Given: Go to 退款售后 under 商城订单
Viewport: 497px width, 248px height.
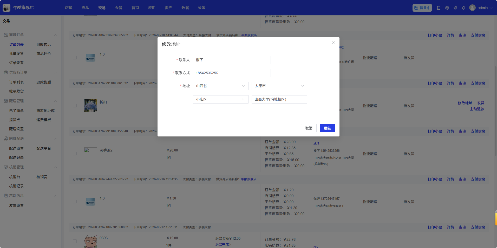Looking at the screenshot, I should tap(44, 45).
